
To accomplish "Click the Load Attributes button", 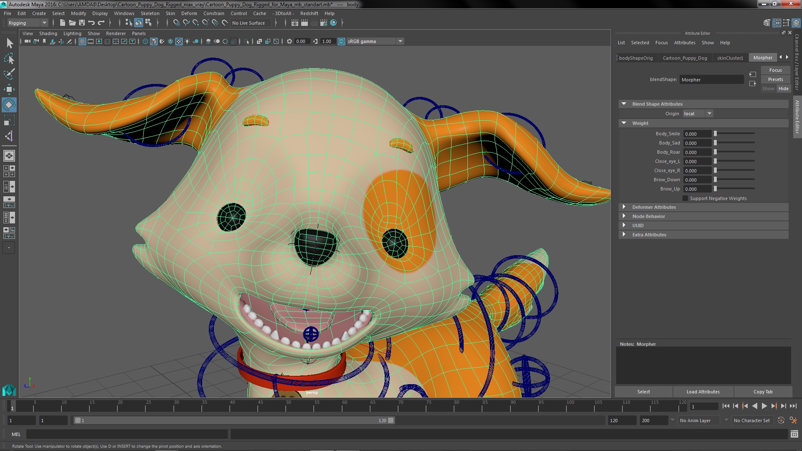I will (x=703, y=392).
